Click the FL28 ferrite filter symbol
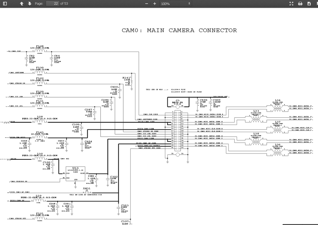 point(40,51)
